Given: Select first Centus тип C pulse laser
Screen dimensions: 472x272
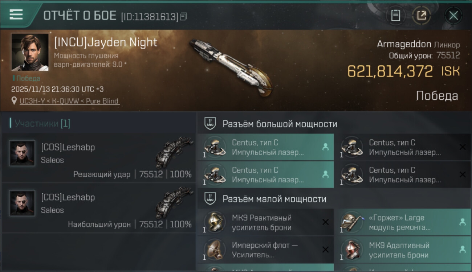Looking at the screenshot, I should tap(265, 147).
